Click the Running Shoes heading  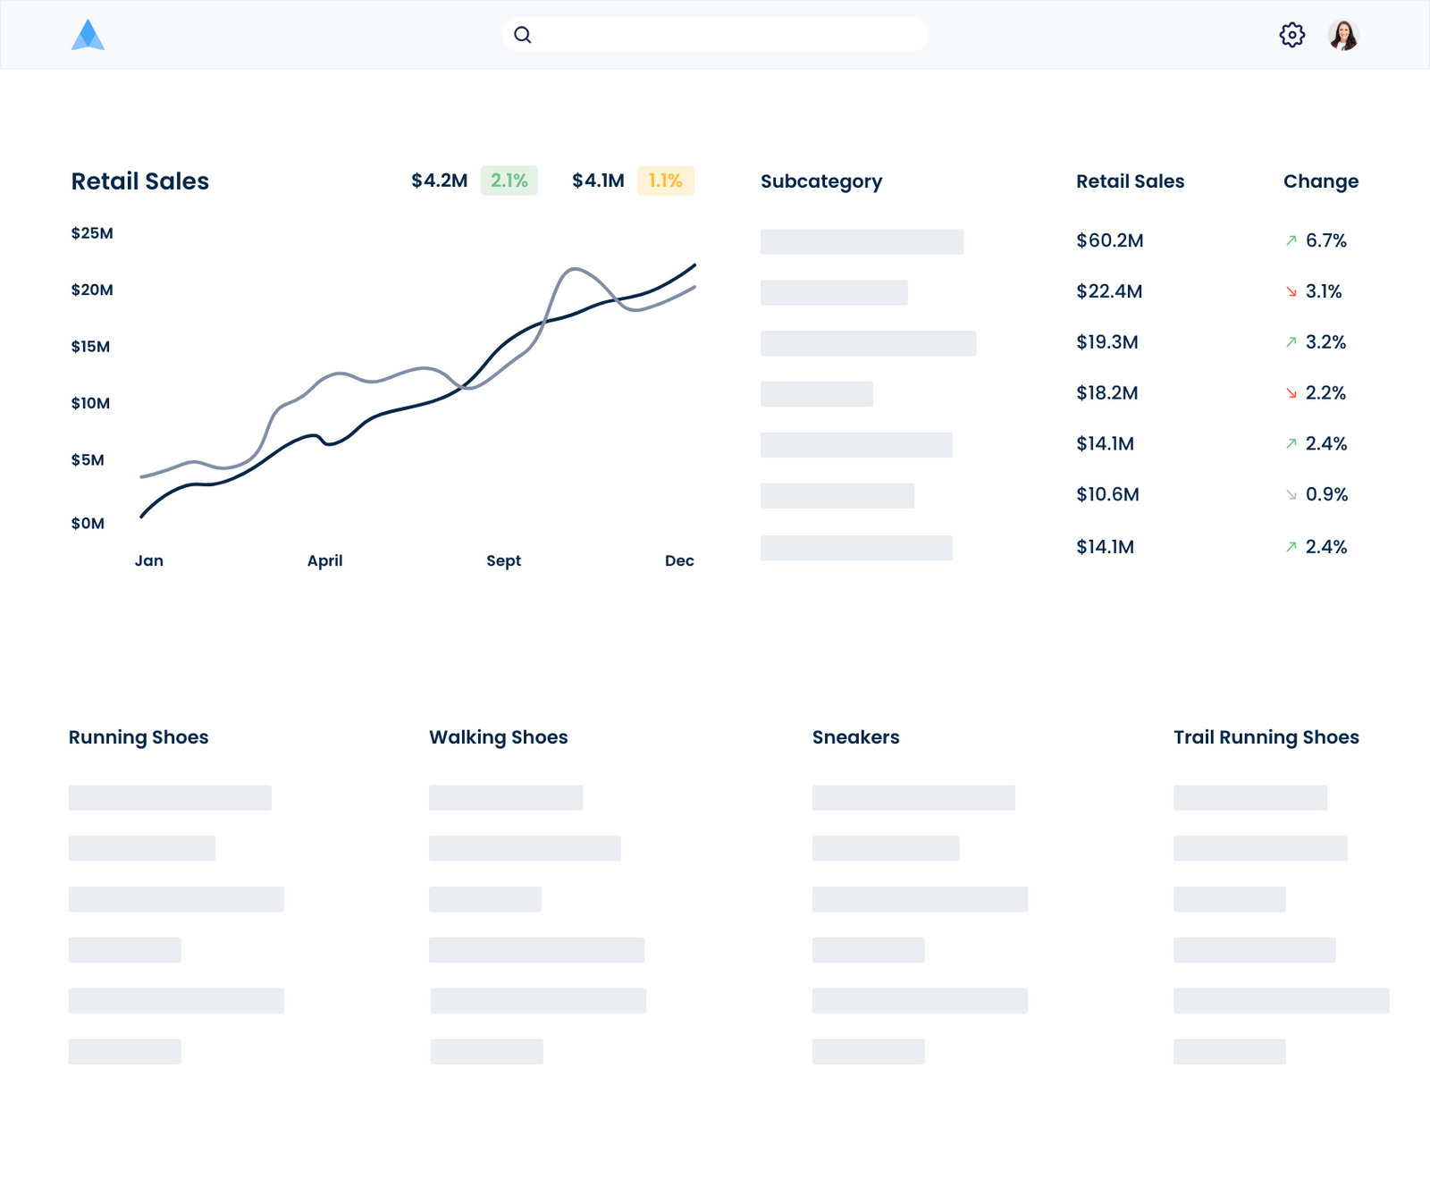point(139,737)
